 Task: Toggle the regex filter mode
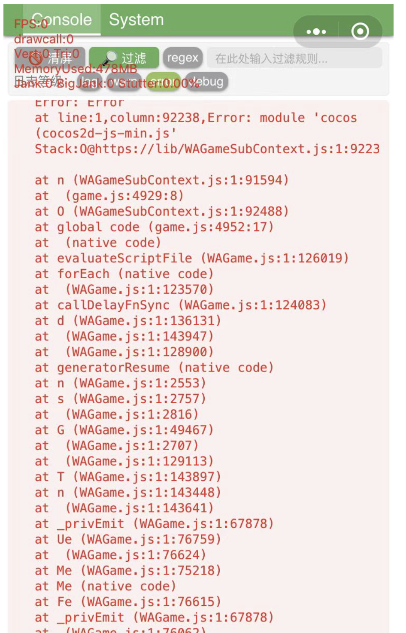(182, 58)
